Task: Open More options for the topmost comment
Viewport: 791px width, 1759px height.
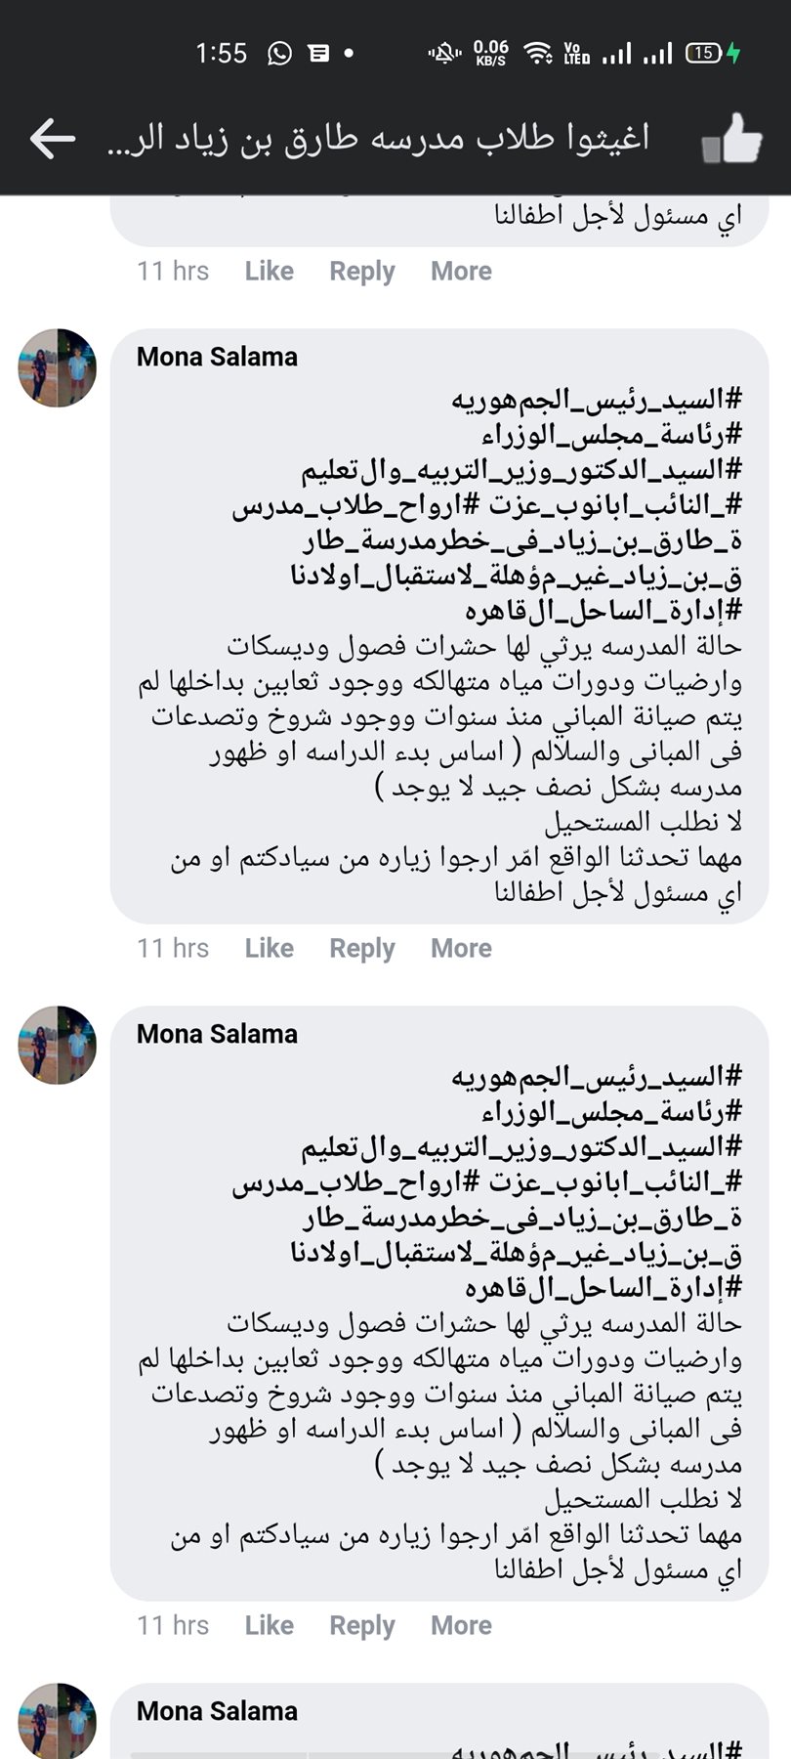Action: tap(461, 271)
